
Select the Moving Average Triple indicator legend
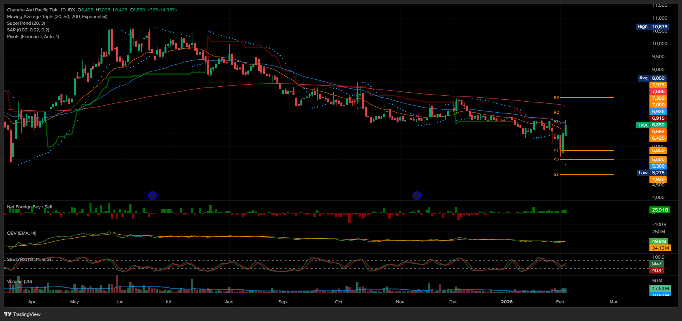point(57,16)
